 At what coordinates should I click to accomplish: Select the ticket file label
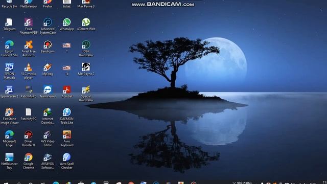pos(67,7)
